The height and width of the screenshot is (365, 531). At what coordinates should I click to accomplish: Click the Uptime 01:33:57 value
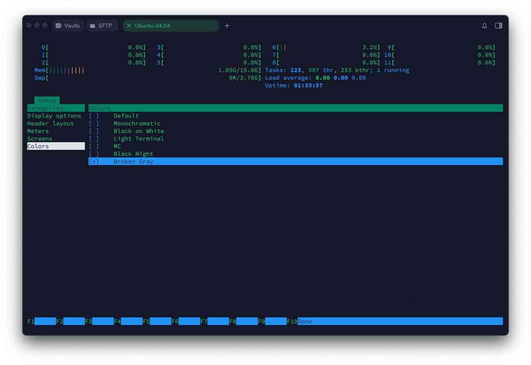coord(308,85)
